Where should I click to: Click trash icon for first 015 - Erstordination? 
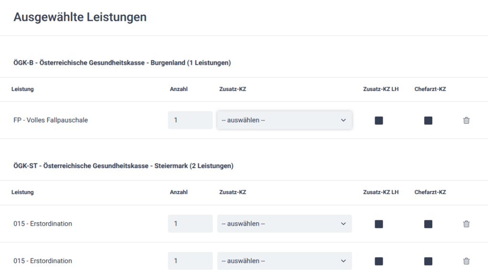(x=466, y=224)
